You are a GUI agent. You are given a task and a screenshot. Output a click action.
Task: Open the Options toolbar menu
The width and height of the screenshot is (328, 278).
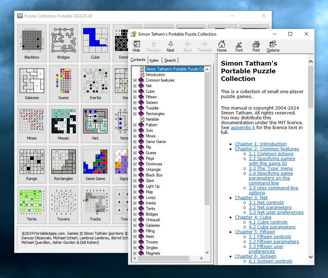273,46
